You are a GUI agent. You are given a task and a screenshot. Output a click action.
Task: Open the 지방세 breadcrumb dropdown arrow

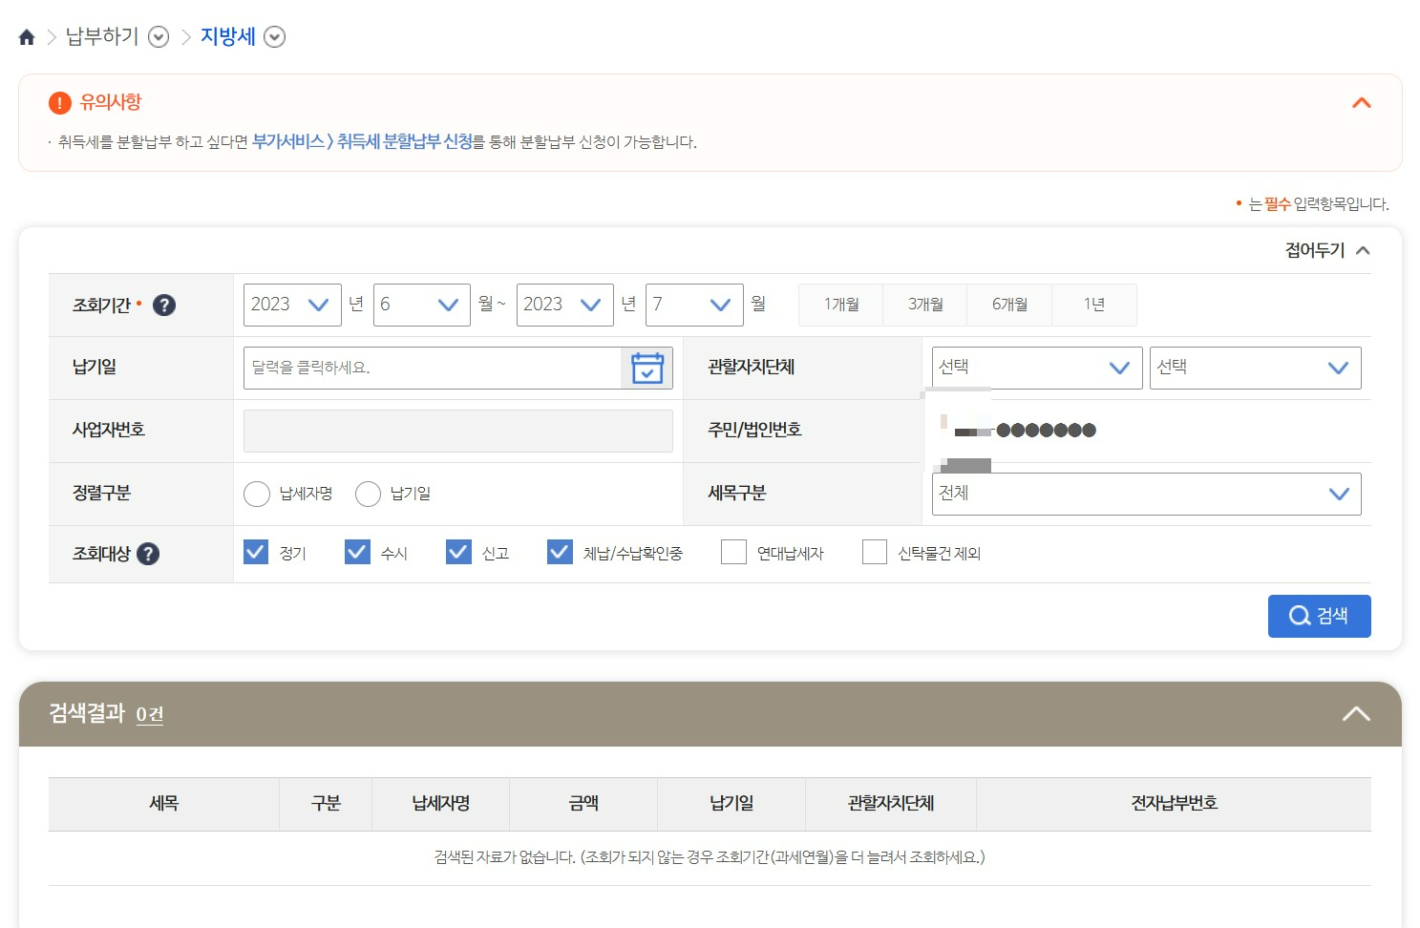tap(274, 37)
